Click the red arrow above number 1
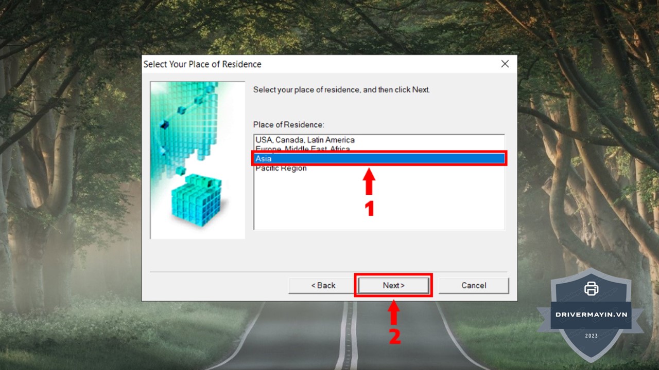 pyautogui.click(x=369, y=181)
